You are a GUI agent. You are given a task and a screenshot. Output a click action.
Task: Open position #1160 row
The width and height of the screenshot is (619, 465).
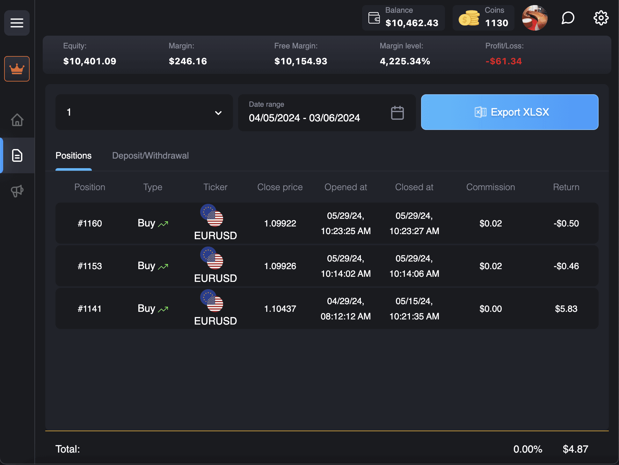(x=327, y=223)
